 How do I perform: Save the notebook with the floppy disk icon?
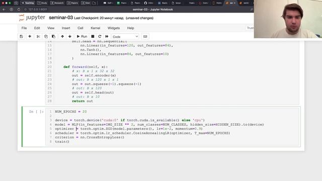[x=21, y=36]
